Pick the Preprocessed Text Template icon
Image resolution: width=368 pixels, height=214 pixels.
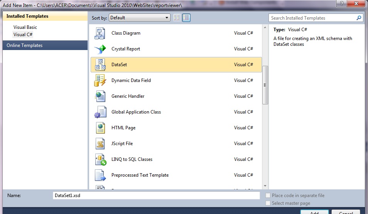click(100, 175)
